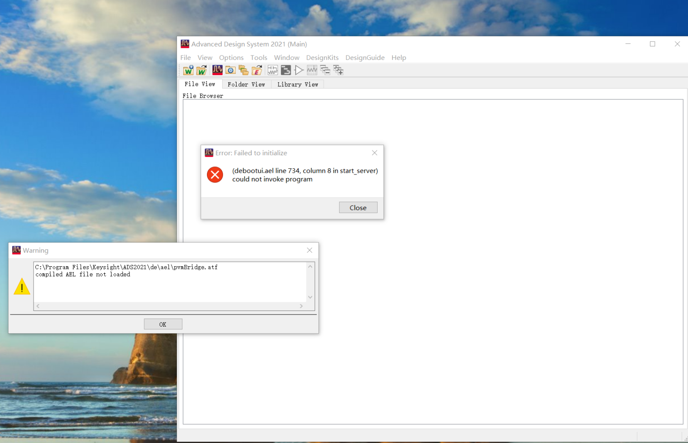
Task: Click the New Schematic window icon
Action: tap(272, 70)
